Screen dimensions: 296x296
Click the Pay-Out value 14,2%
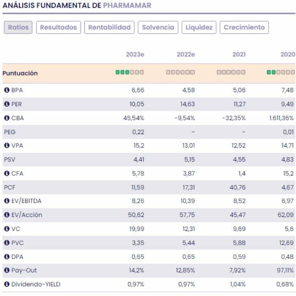click(x=136, y=270)
